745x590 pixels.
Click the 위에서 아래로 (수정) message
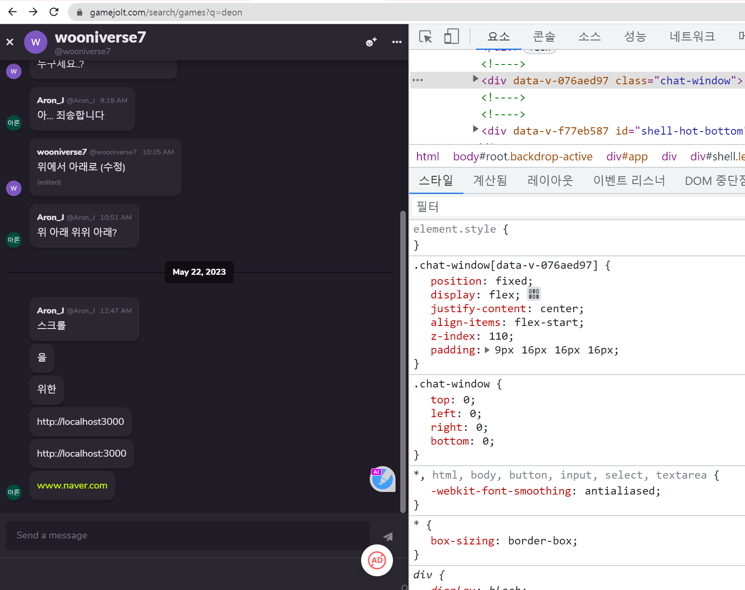(81, 167)
